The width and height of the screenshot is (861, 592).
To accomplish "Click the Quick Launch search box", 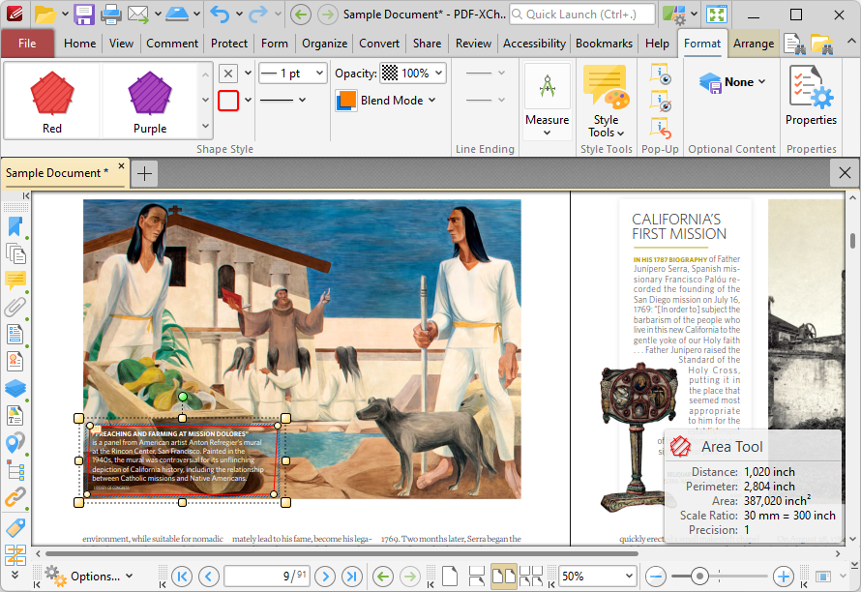I will (x=582, y=15).
